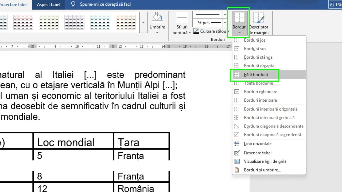Click Desenare tabel menu entry
The image size is (342, 192).
[x=269, y=153]
